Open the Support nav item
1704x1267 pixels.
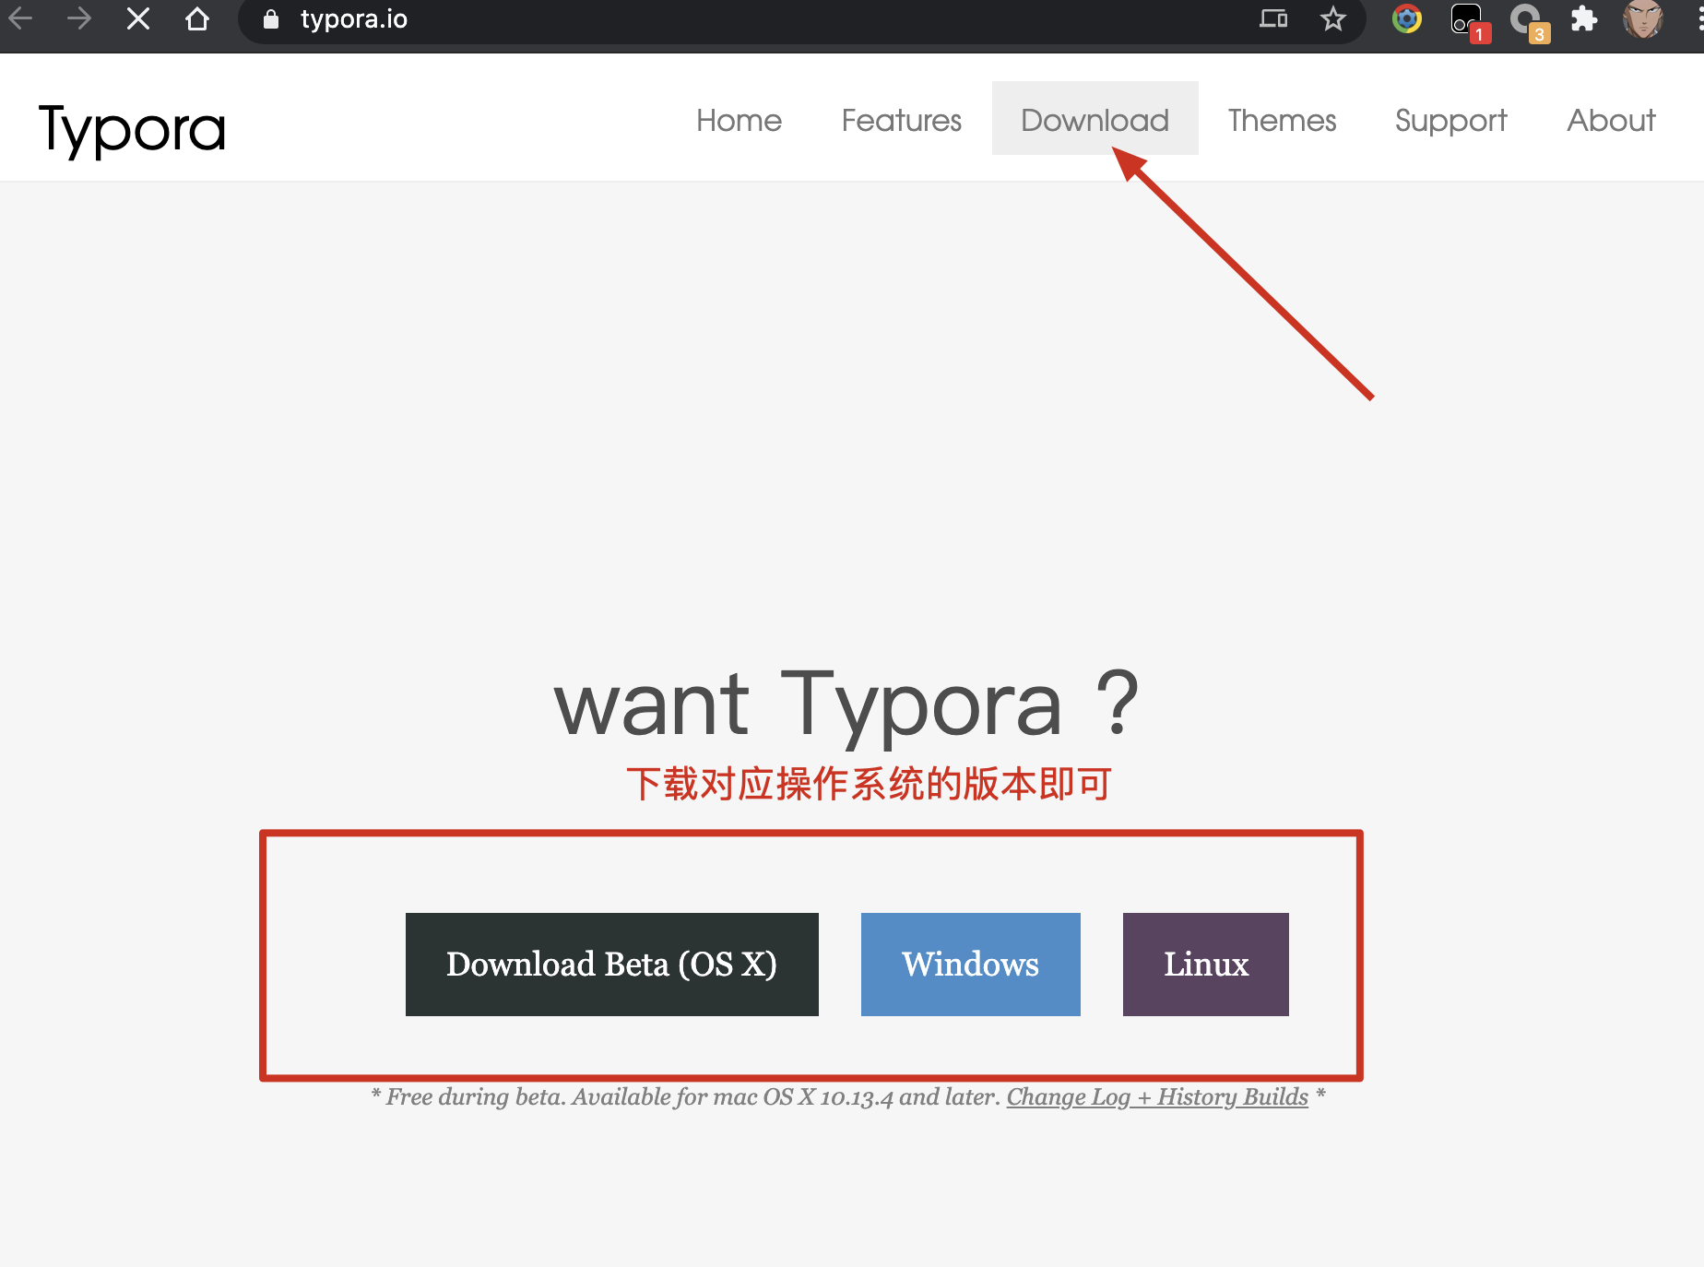pyautogui.click(x=1450, y=121)
